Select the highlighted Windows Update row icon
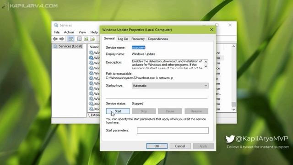The width and height of the screenshot is (293, 165). [91, 58]
